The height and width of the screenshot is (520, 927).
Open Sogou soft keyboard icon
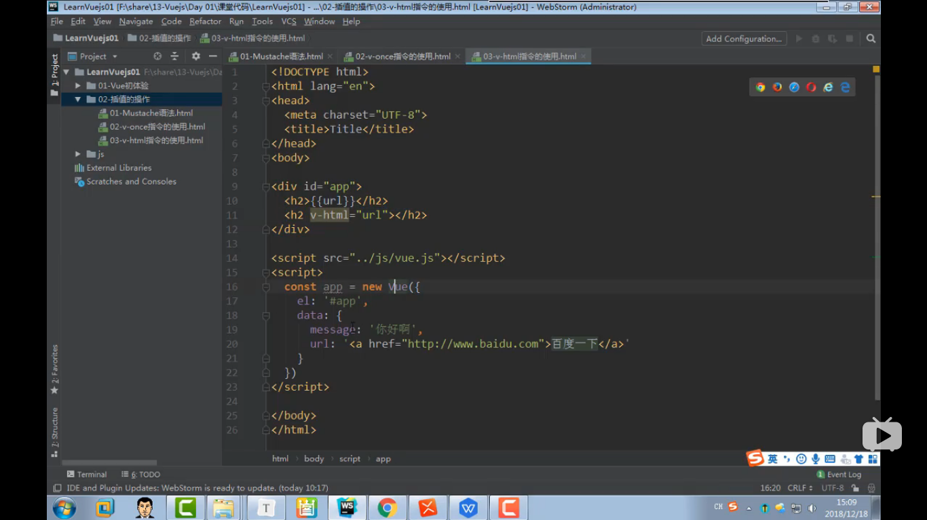pyautogui.click(x=830, y=459)
